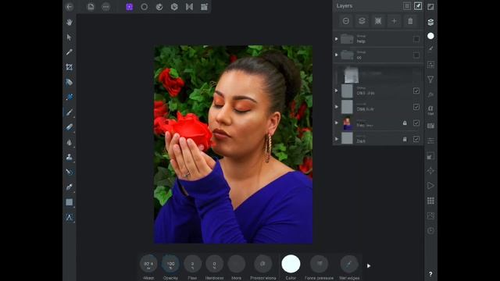Show the cc group layer

pos(416,55)
